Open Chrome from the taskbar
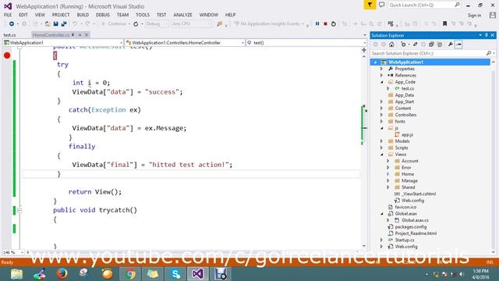 [x=130, y=274]
